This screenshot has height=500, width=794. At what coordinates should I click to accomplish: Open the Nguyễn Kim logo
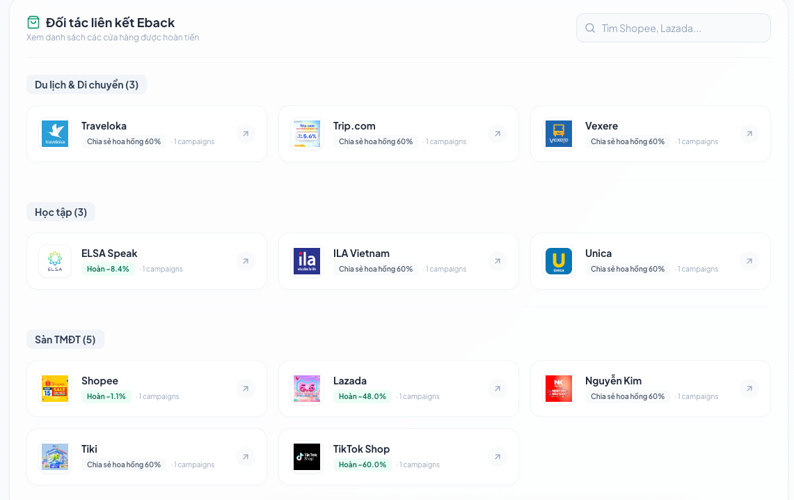click(x=559, y=389)
